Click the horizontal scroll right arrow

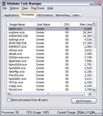pyautogui.click(x=90, y=94)
